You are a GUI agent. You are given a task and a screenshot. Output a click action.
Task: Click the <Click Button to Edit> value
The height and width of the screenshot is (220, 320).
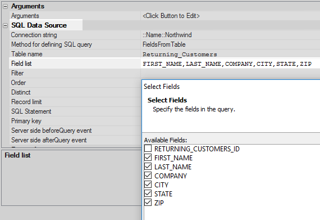[x=171, y=16]
